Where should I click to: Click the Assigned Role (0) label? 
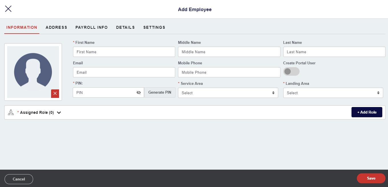[37, 112]
